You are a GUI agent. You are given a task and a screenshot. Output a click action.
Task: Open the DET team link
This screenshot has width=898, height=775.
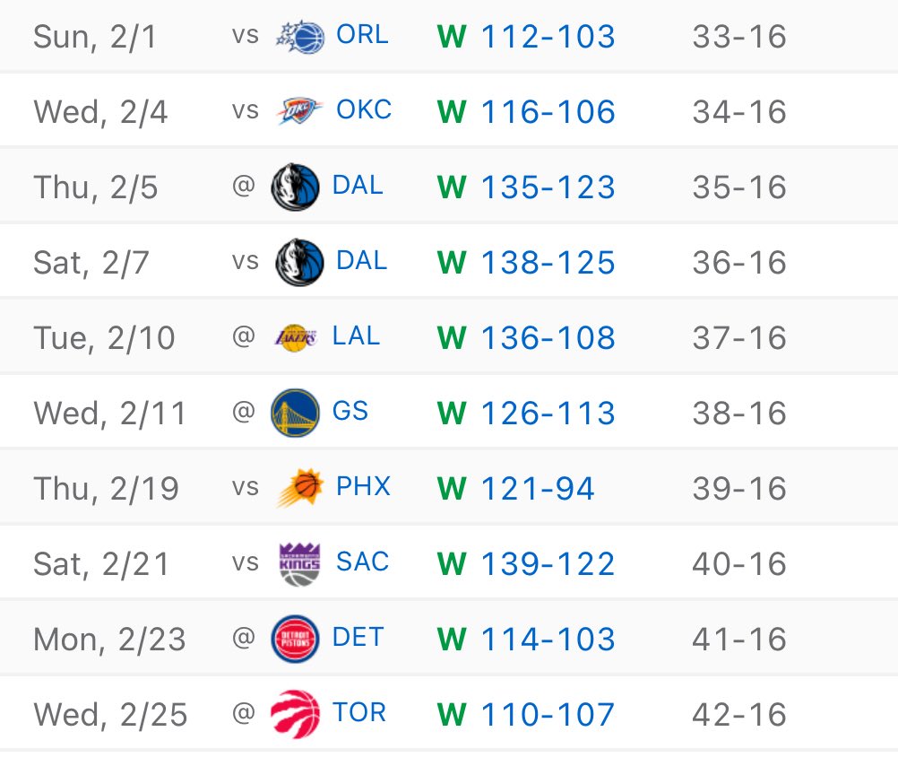pos(358,638)
